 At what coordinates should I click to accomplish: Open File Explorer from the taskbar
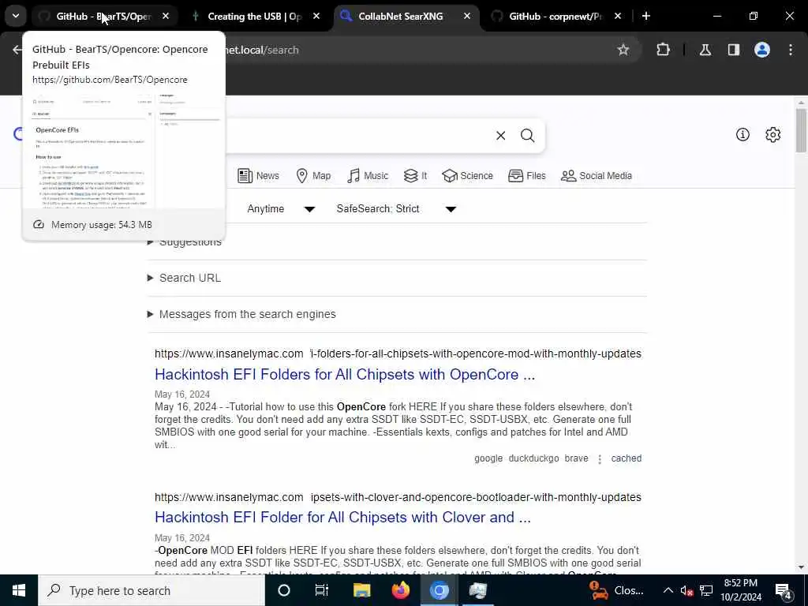pyautogui.click(x=361, y=590)
